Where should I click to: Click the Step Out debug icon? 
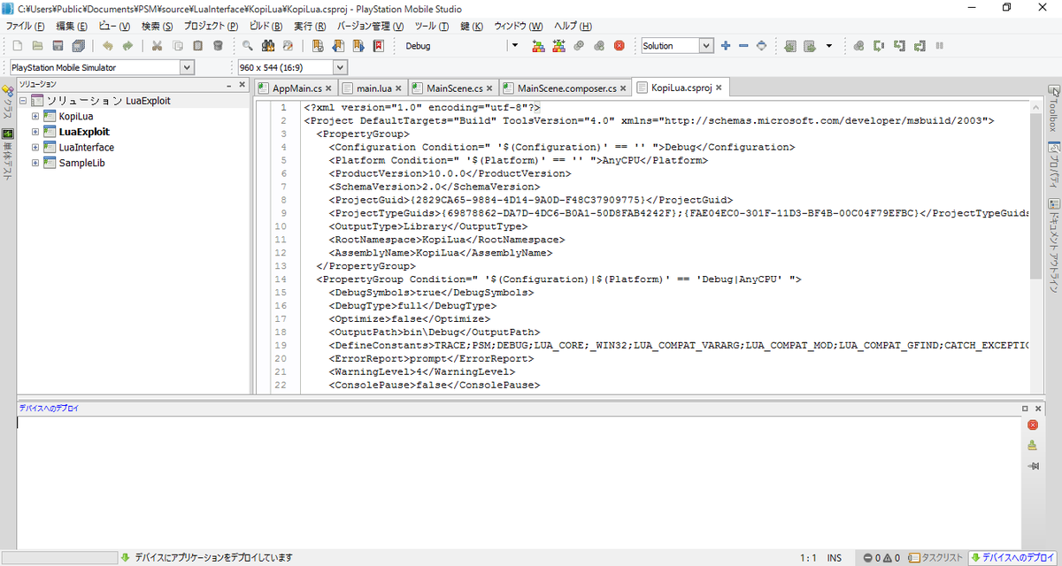click(920, 46)
